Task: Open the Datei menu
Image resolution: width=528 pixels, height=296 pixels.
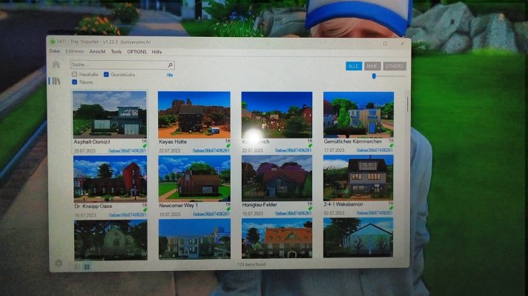Action: pos(55,51)
